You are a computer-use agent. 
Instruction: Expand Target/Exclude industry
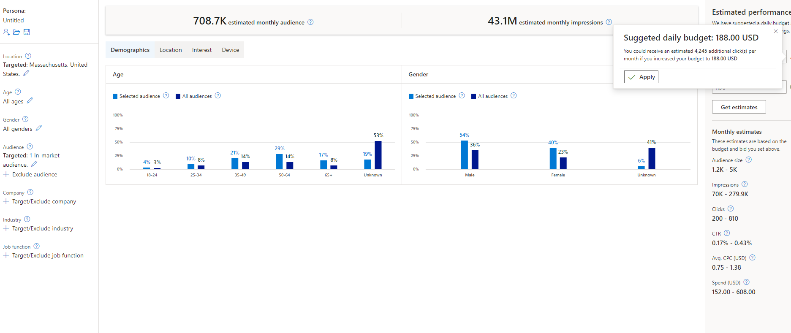coord(38,228)
